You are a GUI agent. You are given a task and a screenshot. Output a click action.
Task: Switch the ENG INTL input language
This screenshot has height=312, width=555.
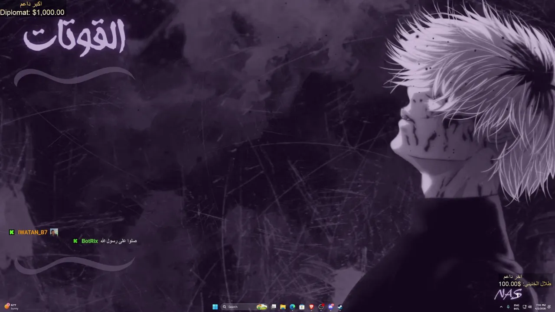[x=516, y=307]
